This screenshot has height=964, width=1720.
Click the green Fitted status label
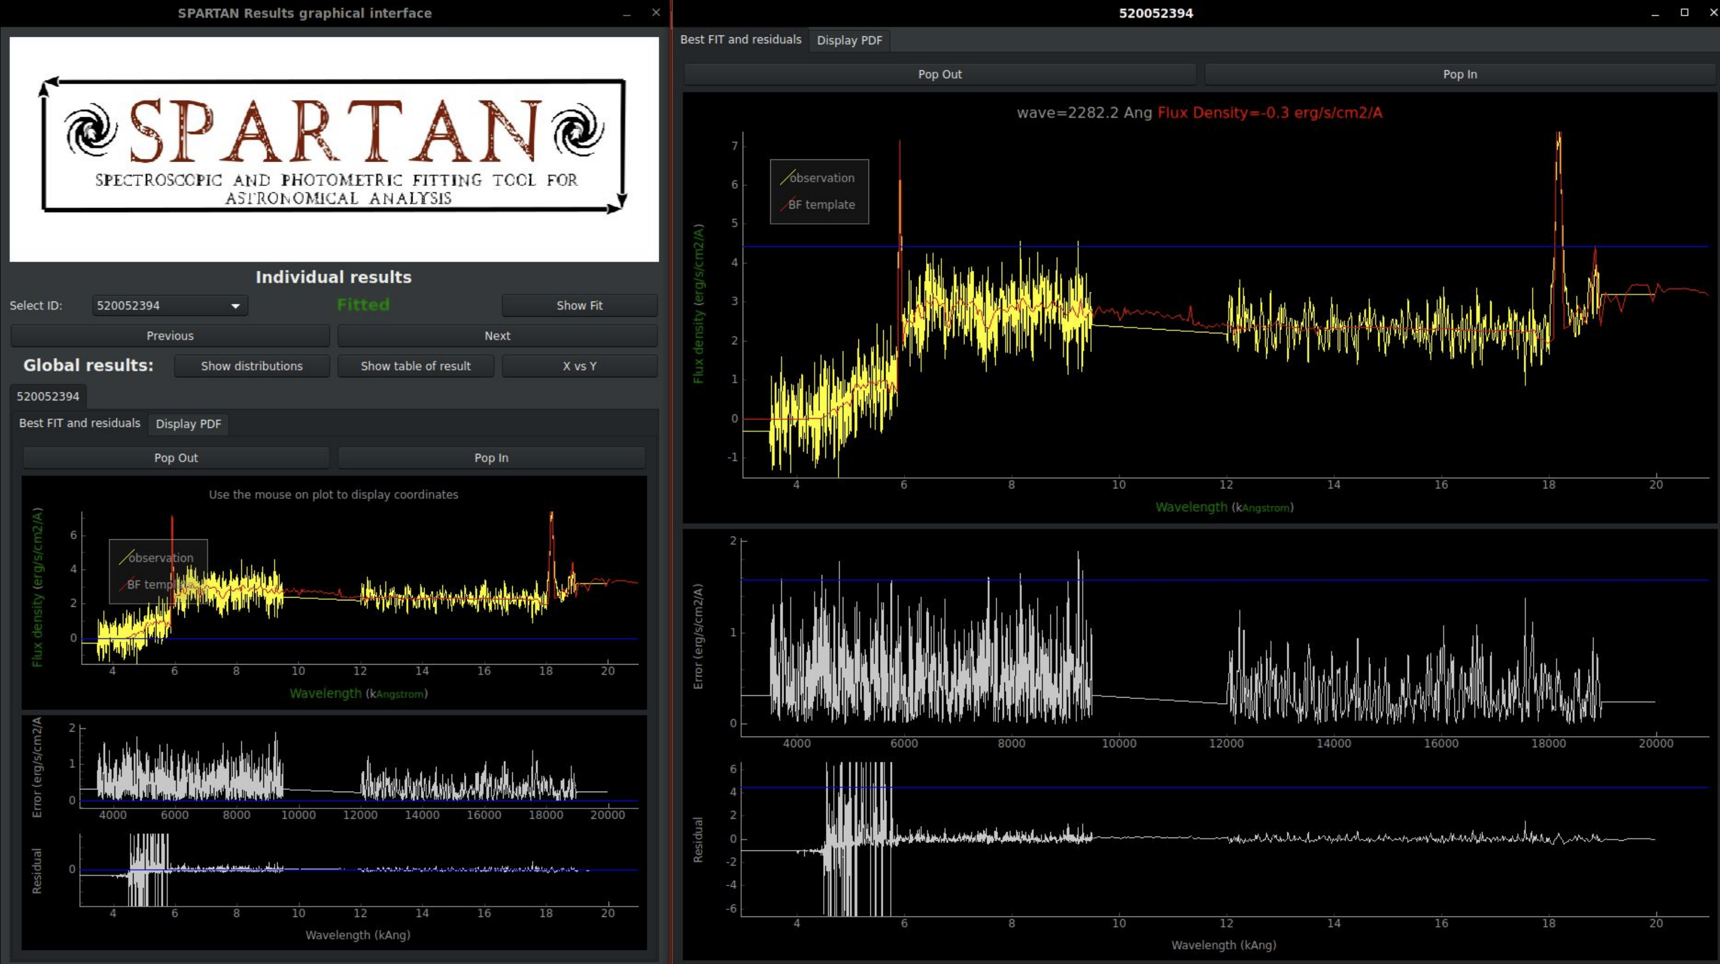pos(363,305)
